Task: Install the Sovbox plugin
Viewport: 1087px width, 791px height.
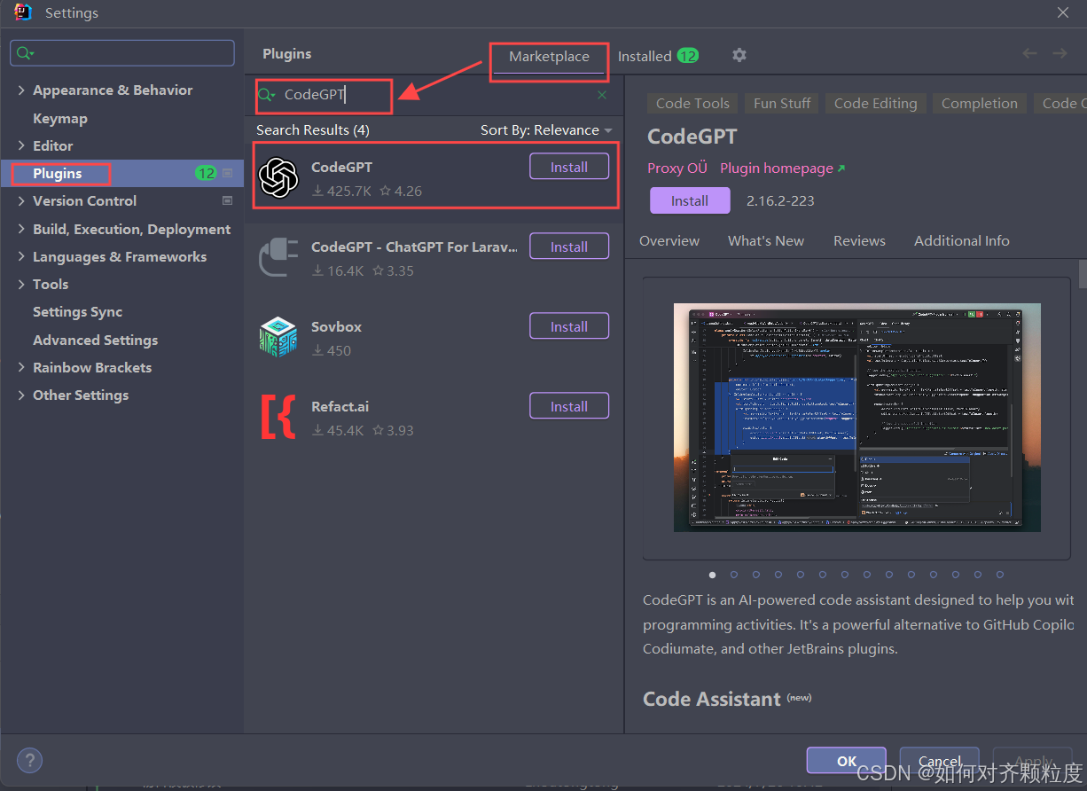Action: tap(569, 326)
